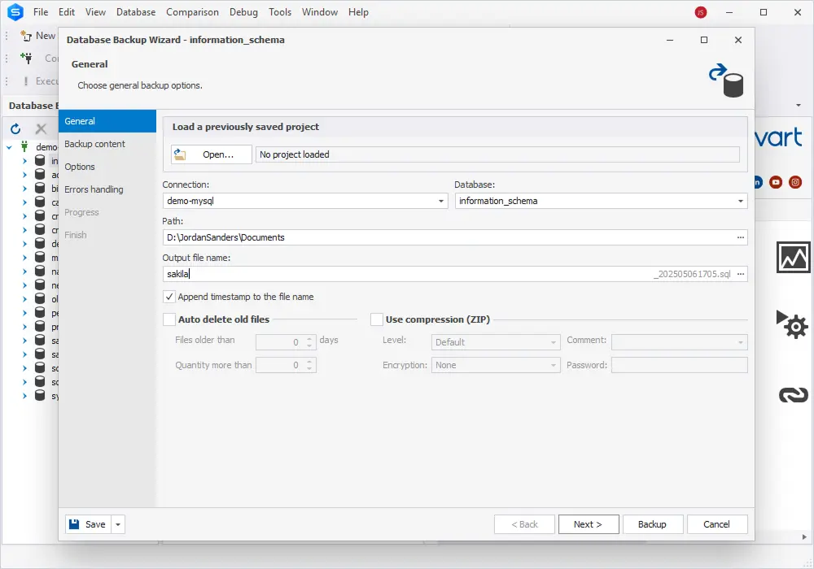Click the user account avatar icon
This screenshot has width=814, height=569.
700,12
